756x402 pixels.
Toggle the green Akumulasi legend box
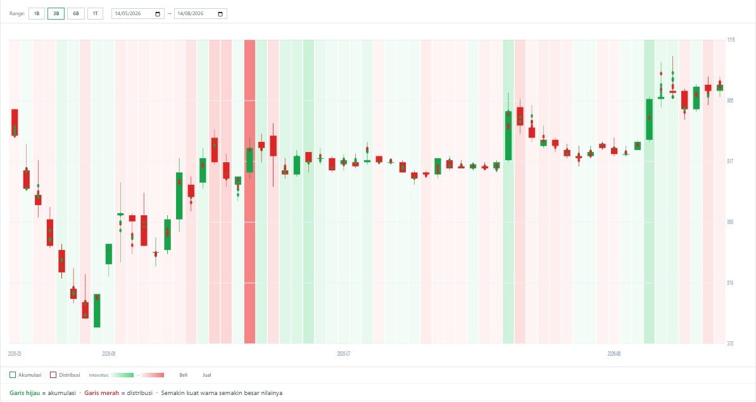(x=13, y=375)
